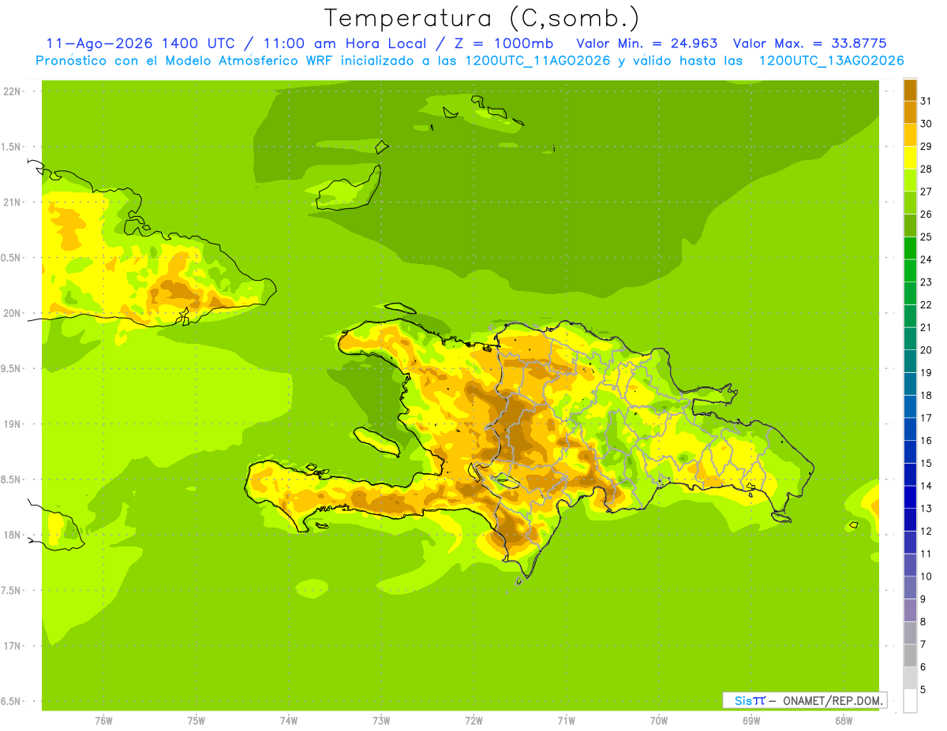Viewport: 947px width, 731px height.
Task: Click the legend value "27"
Action: 926,192
